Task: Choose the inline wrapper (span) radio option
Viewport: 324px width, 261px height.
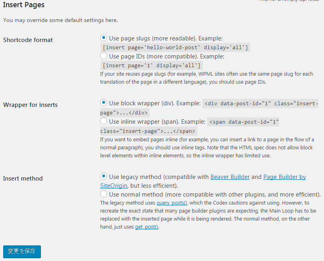Action: [x=104, y=121]
